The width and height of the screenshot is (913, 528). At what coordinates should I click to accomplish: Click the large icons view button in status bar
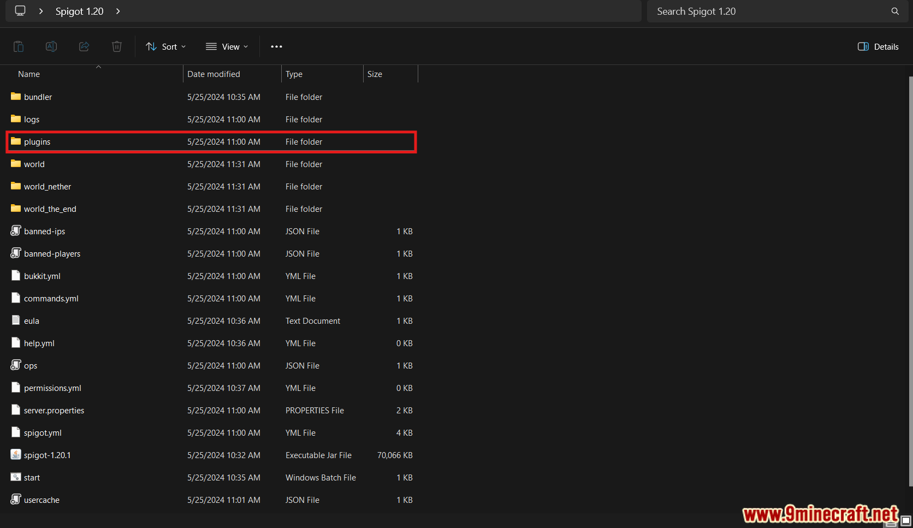[x=906, y=521]
